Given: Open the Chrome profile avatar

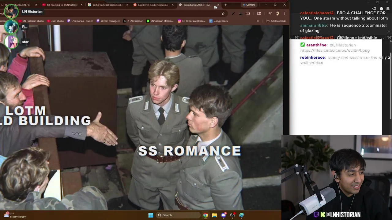Looking at the screenshot, I should point(277,13).
